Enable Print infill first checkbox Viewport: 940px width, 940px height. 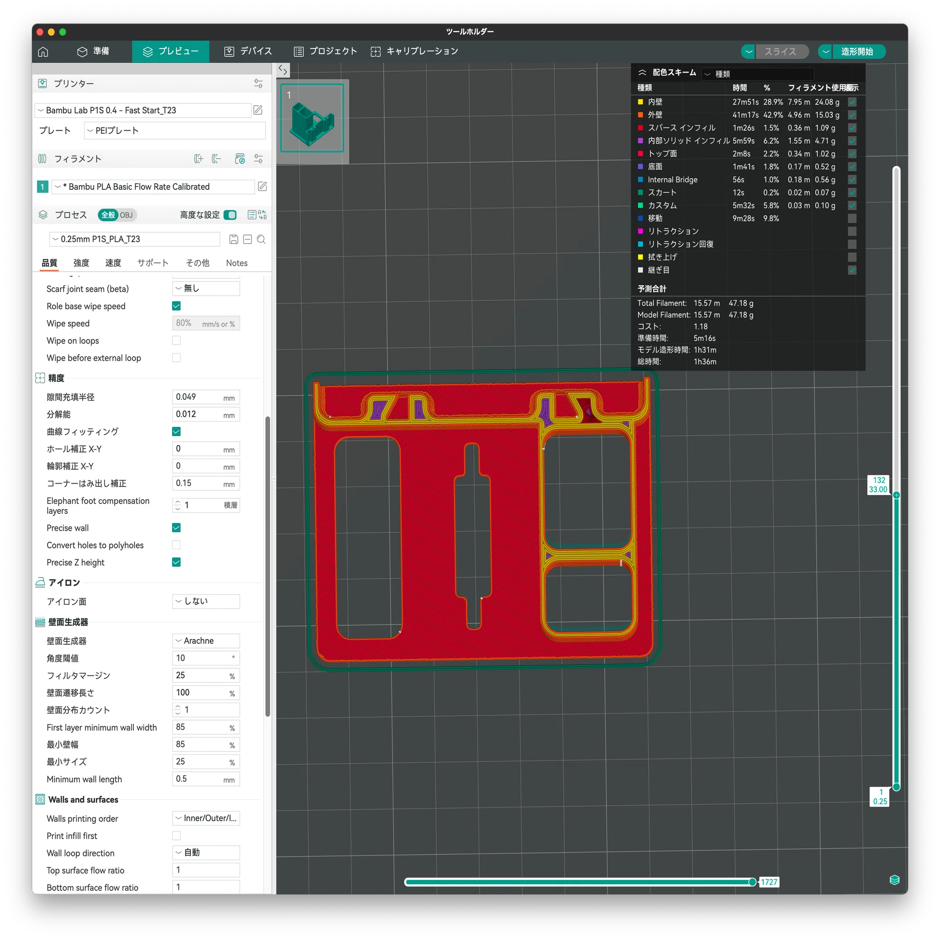tap(177, 836)
